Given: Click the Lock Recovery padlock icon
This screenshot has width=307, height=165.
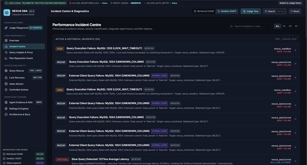Looking at the screenshot, I should (x=6, y=78).
